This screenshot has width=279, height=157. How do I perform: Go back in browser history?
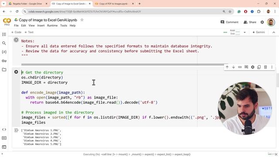4,12
